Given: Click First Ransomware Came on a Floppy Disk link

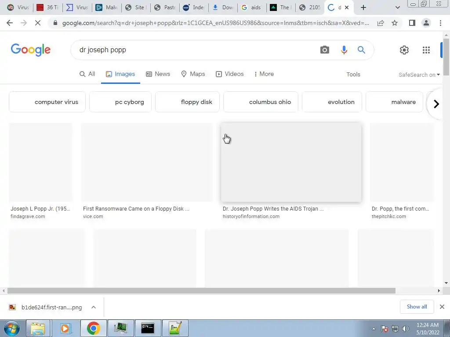Looking at the screenshot, I should click(x=136, y=209).
